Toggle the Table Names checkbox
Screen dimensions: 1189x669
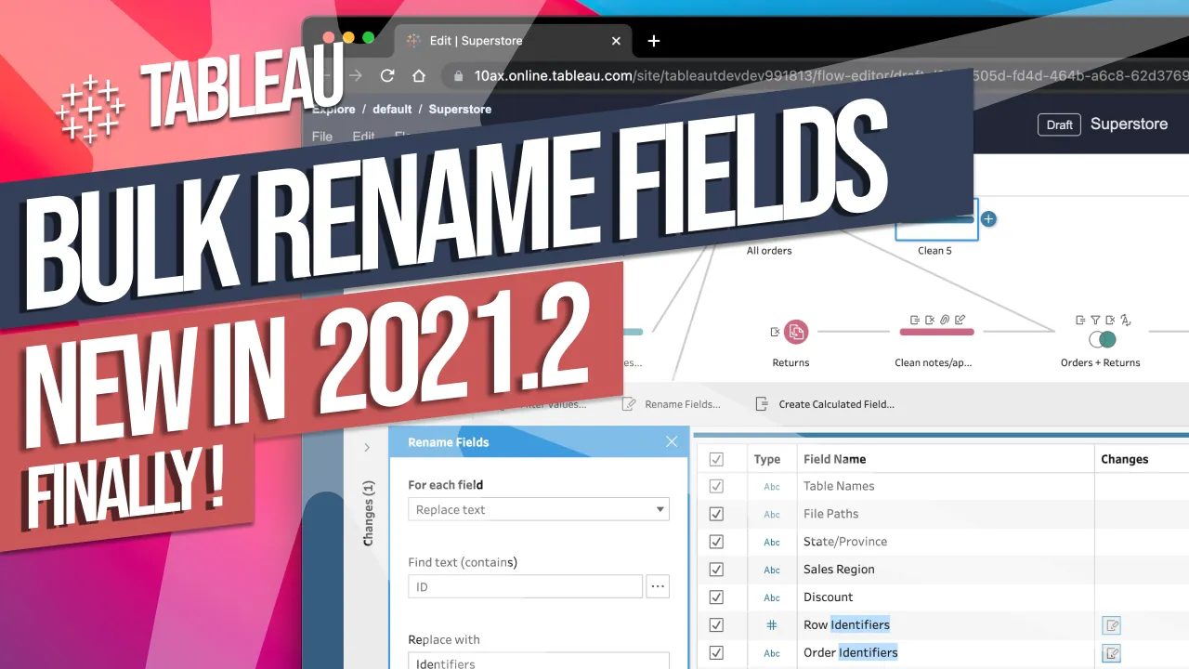click(716, 486)
